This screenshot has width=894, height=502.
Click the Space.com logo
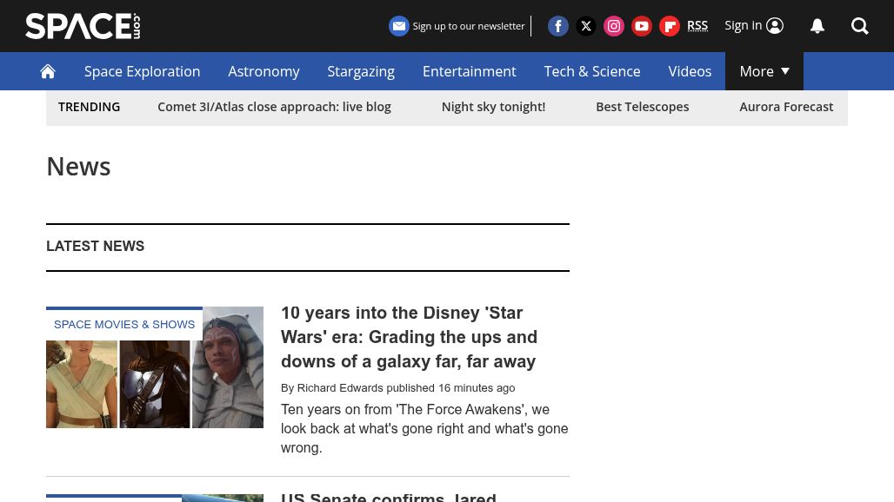[83, 26]
